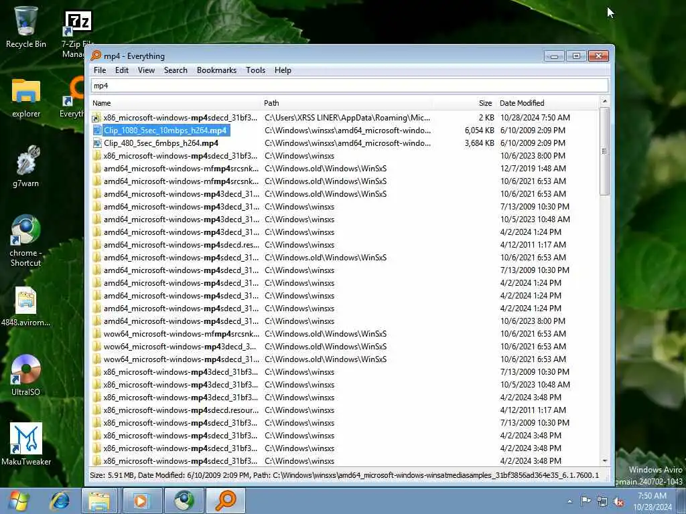Image resolution: width=686 pixels, height=514 pixels.
Task: Select amd64_microsoft-windows-mp4sdecd.res... row
Action: (344, 245)
